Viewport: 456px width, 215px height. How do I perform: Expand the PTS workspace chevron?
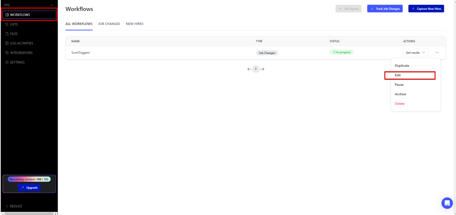[52, 5]
